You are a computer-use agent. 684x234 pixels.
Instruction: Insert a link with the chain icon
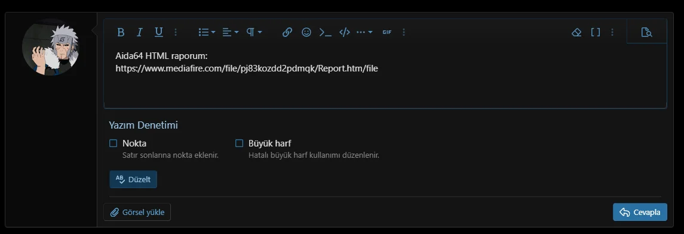[287, 32]
